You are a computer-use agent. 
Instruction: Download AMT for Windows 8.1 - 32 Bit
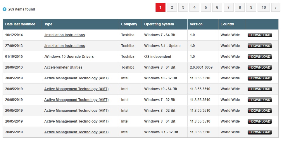[260, 132]
